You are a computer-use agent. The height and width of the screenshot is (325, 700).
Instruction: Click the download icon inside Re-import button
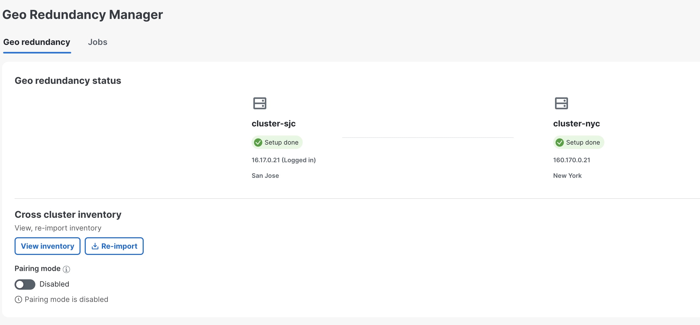[95, 246]
